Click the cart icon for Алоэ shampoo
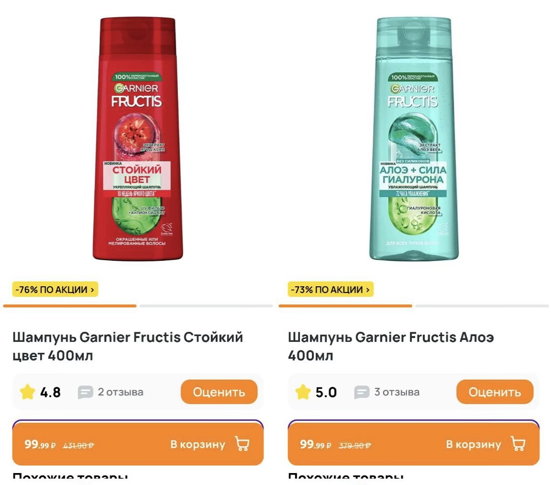 (x=518, y=443)
